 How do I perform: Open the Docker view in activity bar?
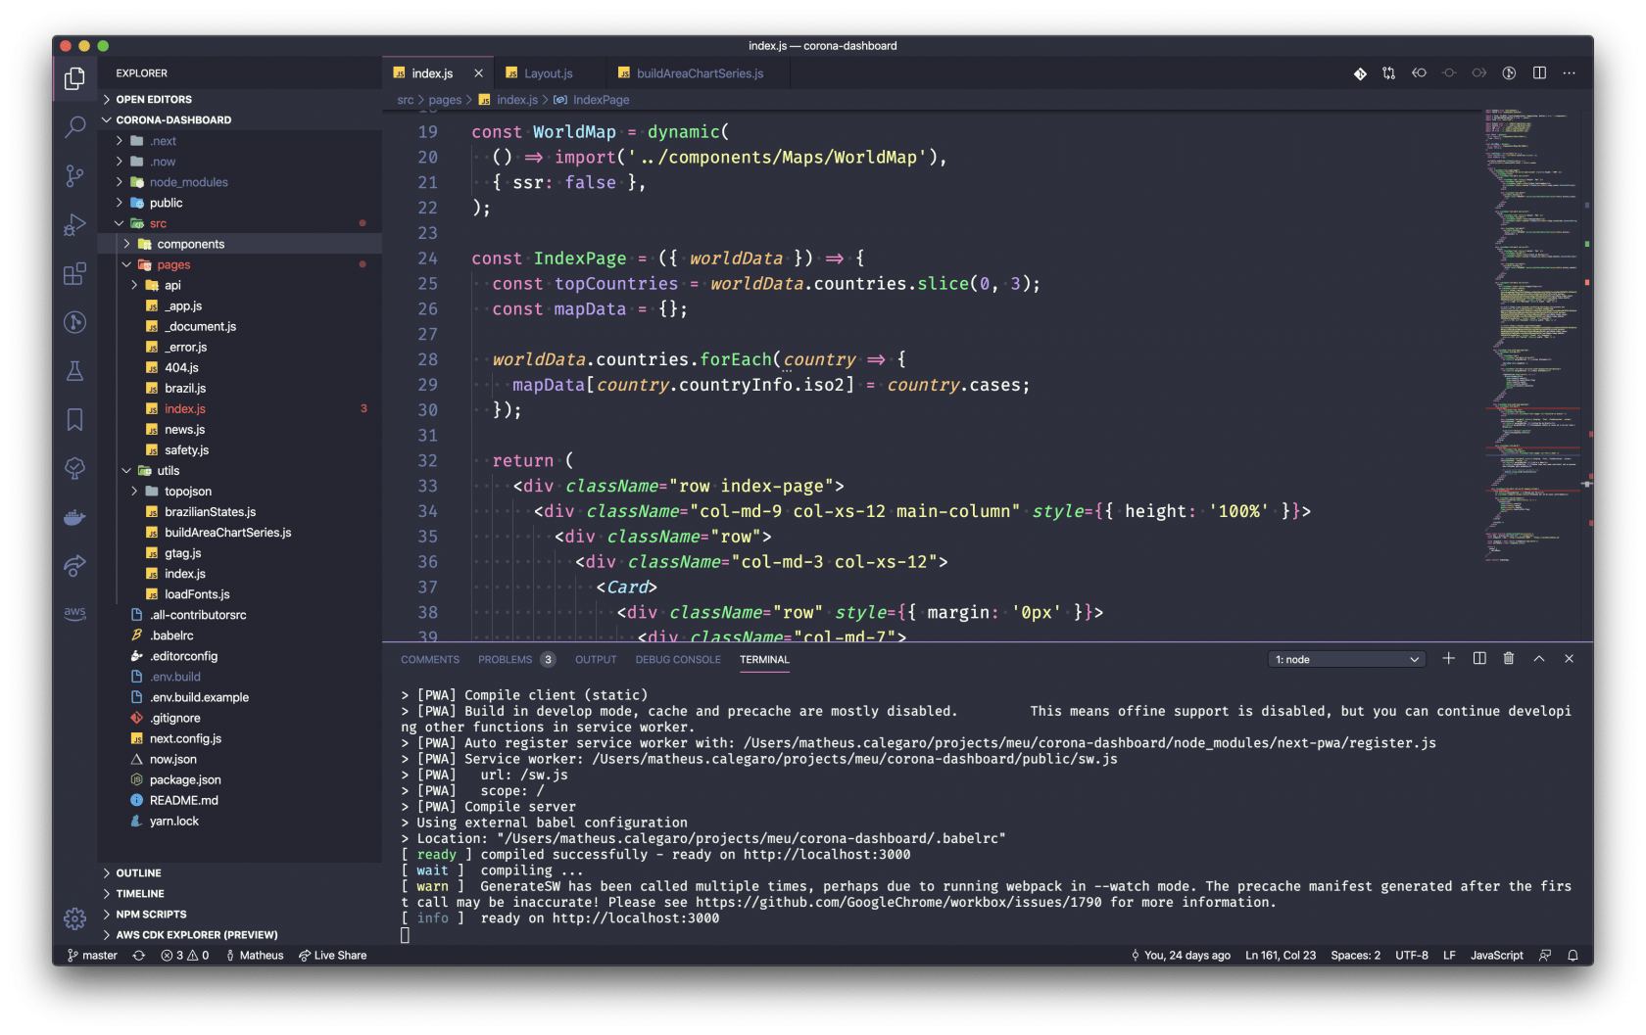click(74, 517)
